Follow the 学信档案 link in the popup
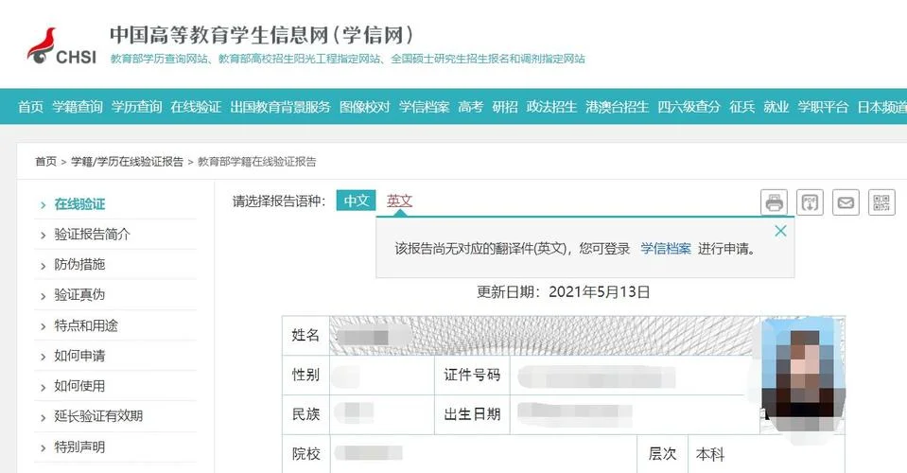This screenshot has width=907, height=473. coord(665,249)
